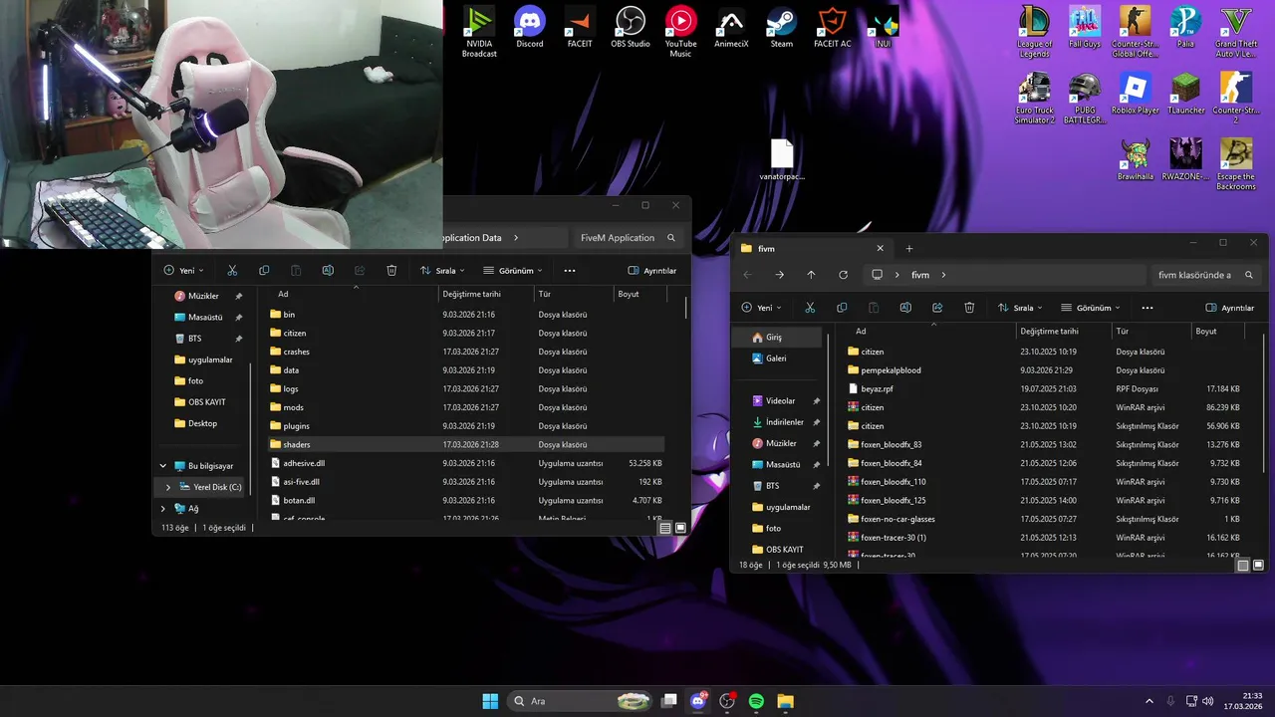Select the Escape the Backrooms desktop icon

coord(1236,165)
